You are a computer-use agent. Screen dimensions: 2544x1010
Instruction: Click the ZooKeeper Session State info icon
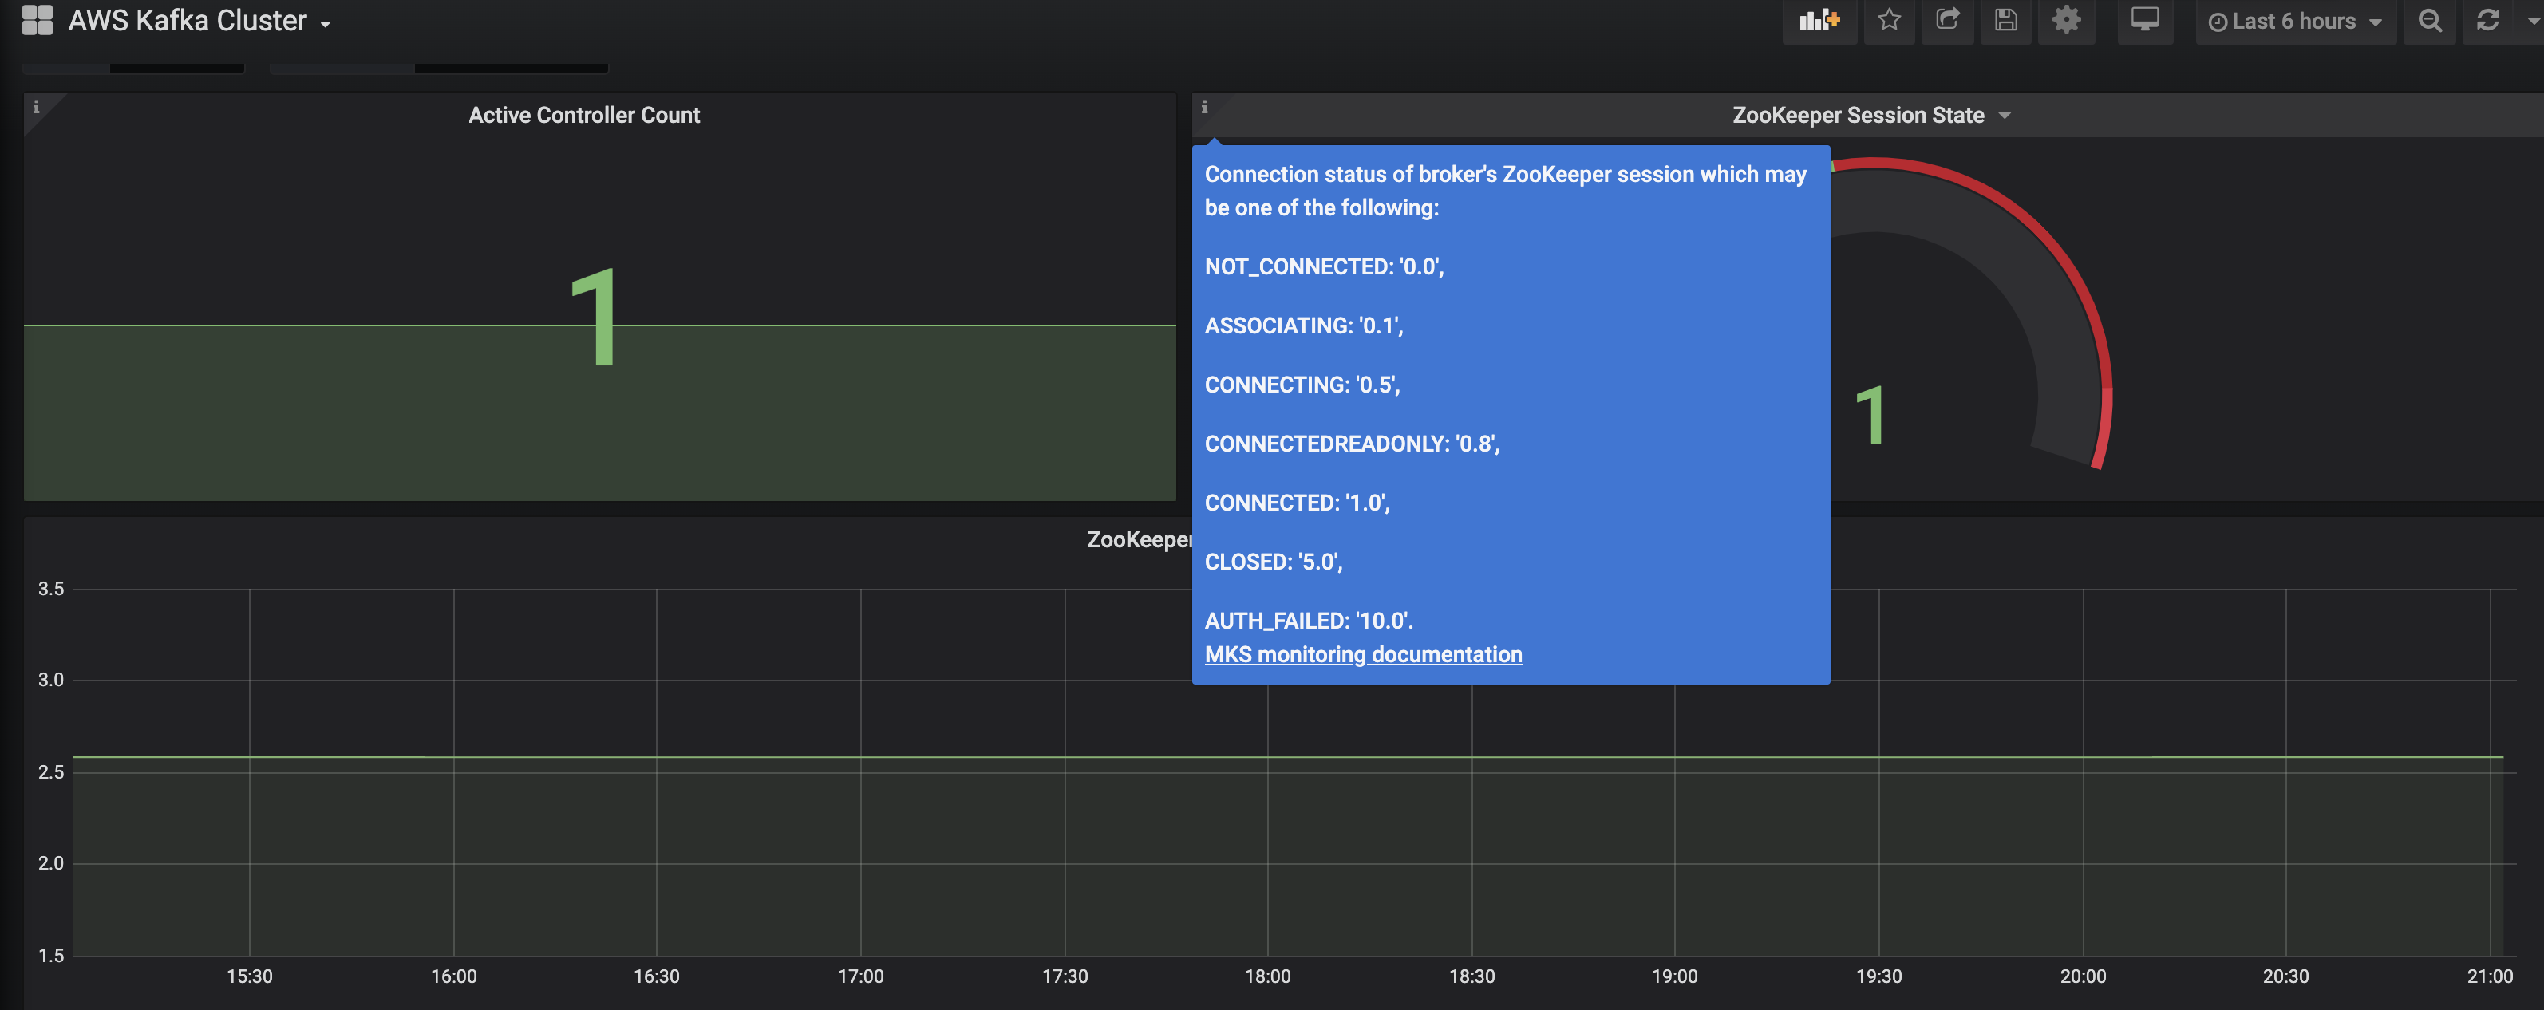(1204, 107)
